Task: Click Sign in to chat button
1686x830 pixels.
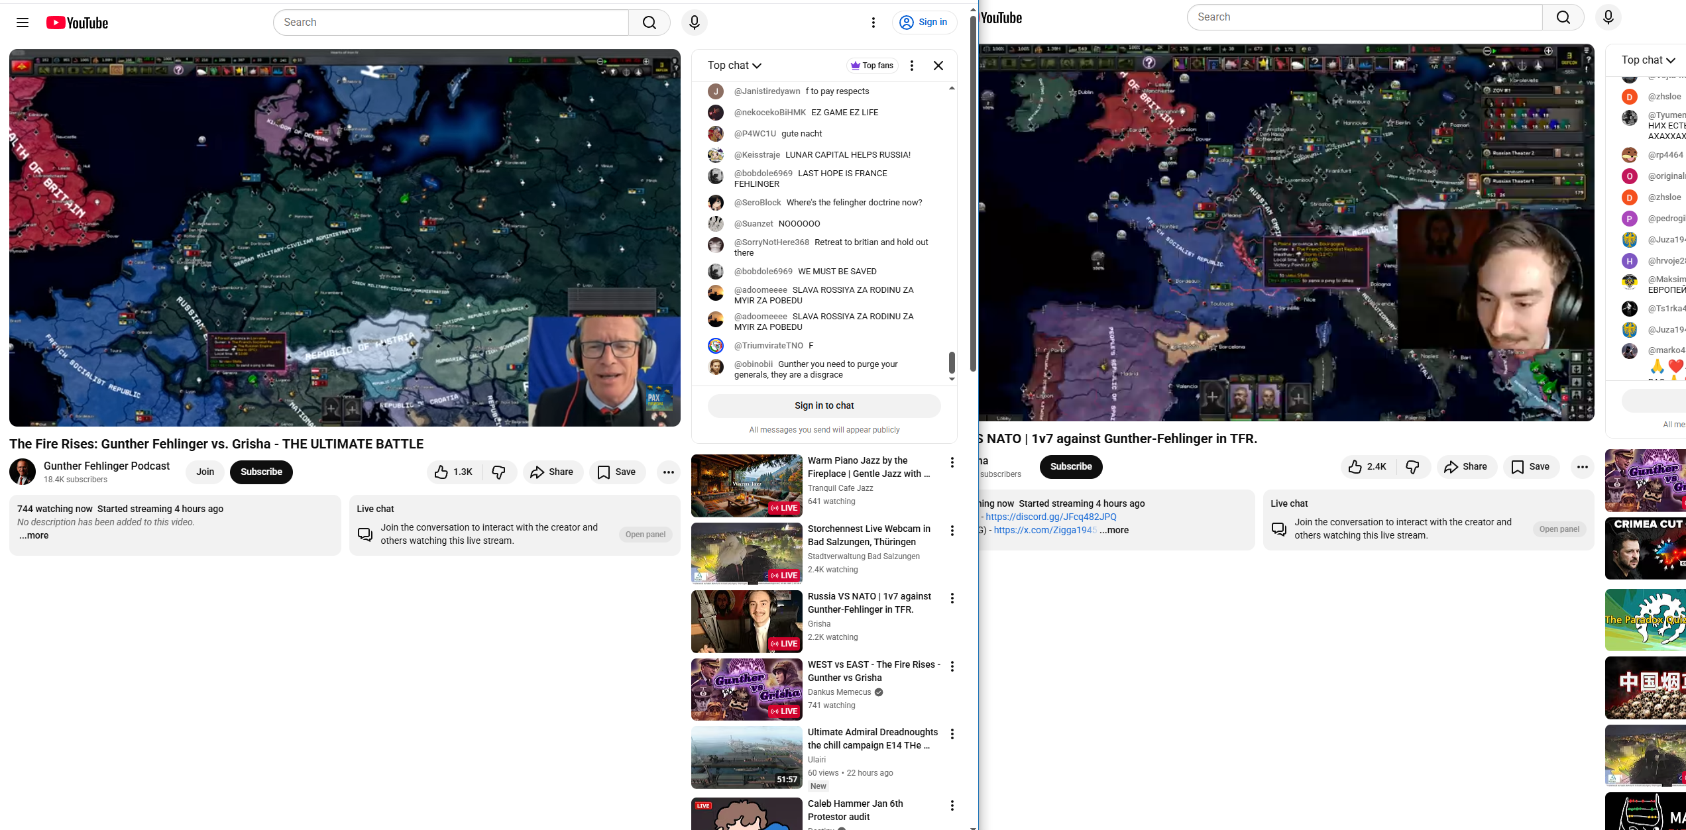Action: pyautogui.click(x=824, y=405)
